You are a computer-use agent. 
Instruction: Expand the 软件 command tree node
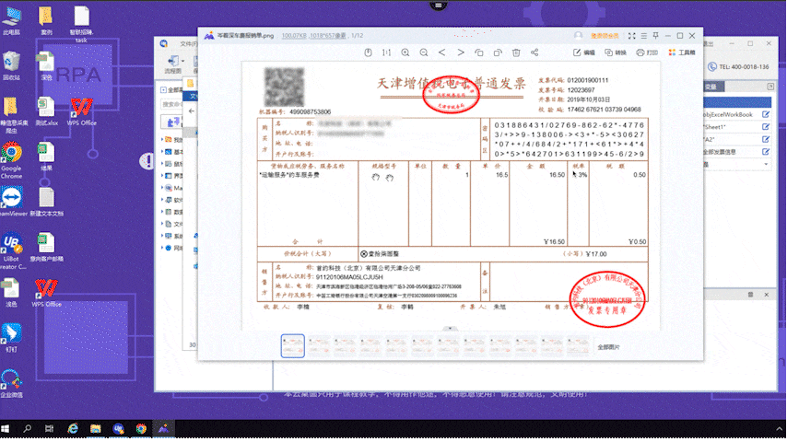pos(162,200)
